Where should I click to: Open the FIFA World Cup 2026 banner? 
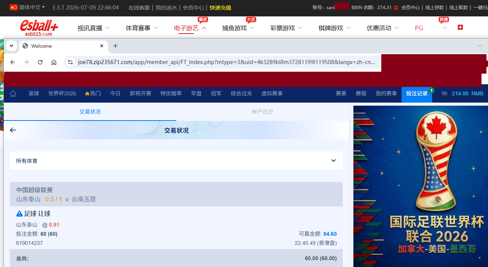pos(420,186)
